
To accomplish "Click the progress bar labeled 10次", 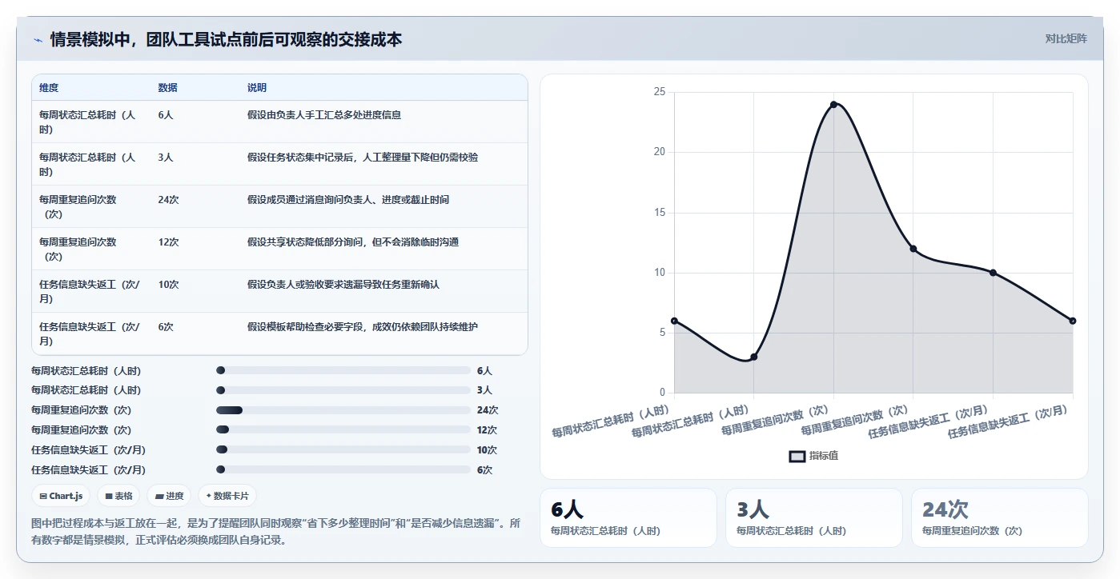I will point(343,450).
